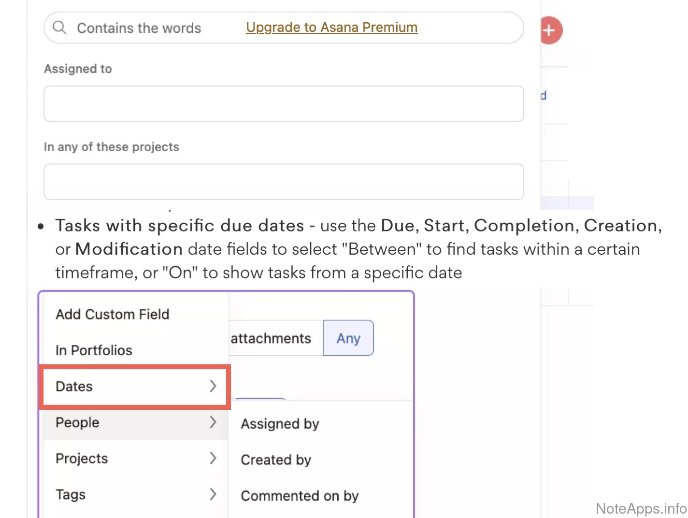Choose In Portfolios menu item

[x=94, y=350]
